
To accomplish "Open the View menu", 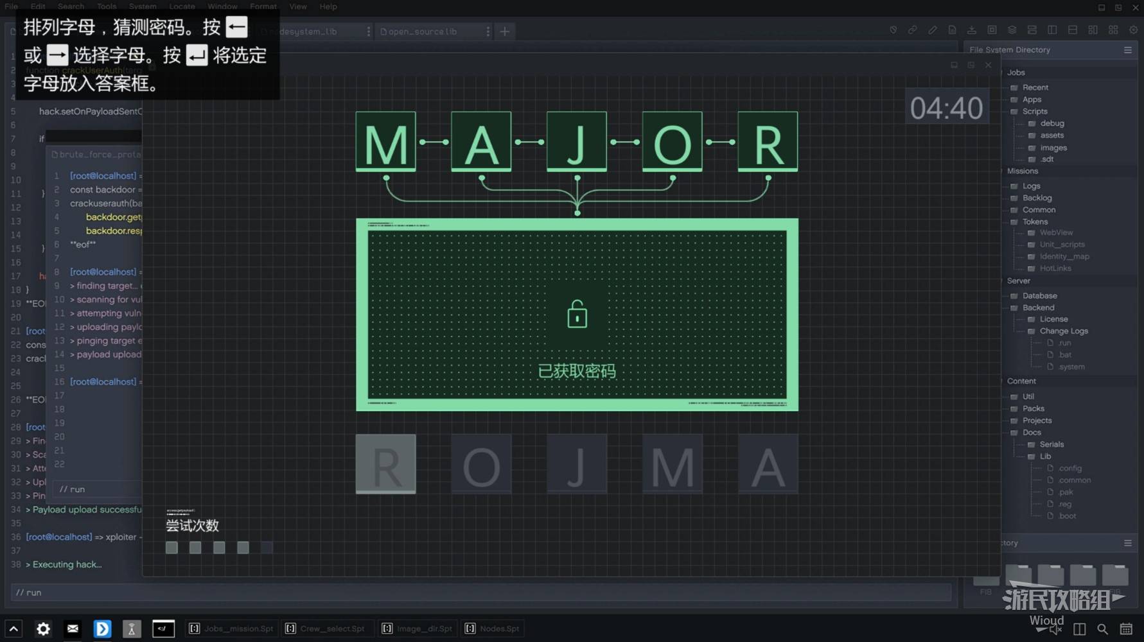I will tap(298, 6).
